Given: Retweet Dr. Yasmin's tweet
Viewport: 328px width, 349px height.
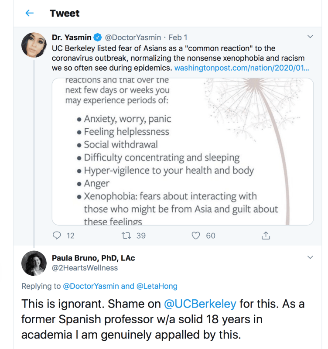Looking at the screenshot, I should click(x=127, y=236).
